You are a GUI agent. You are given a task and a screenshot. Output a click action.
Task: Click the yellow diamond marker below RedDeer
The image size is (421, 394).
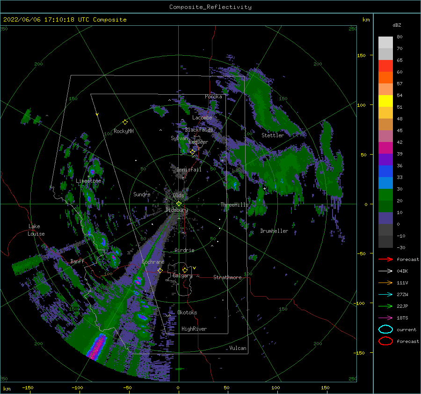(192, 152)
